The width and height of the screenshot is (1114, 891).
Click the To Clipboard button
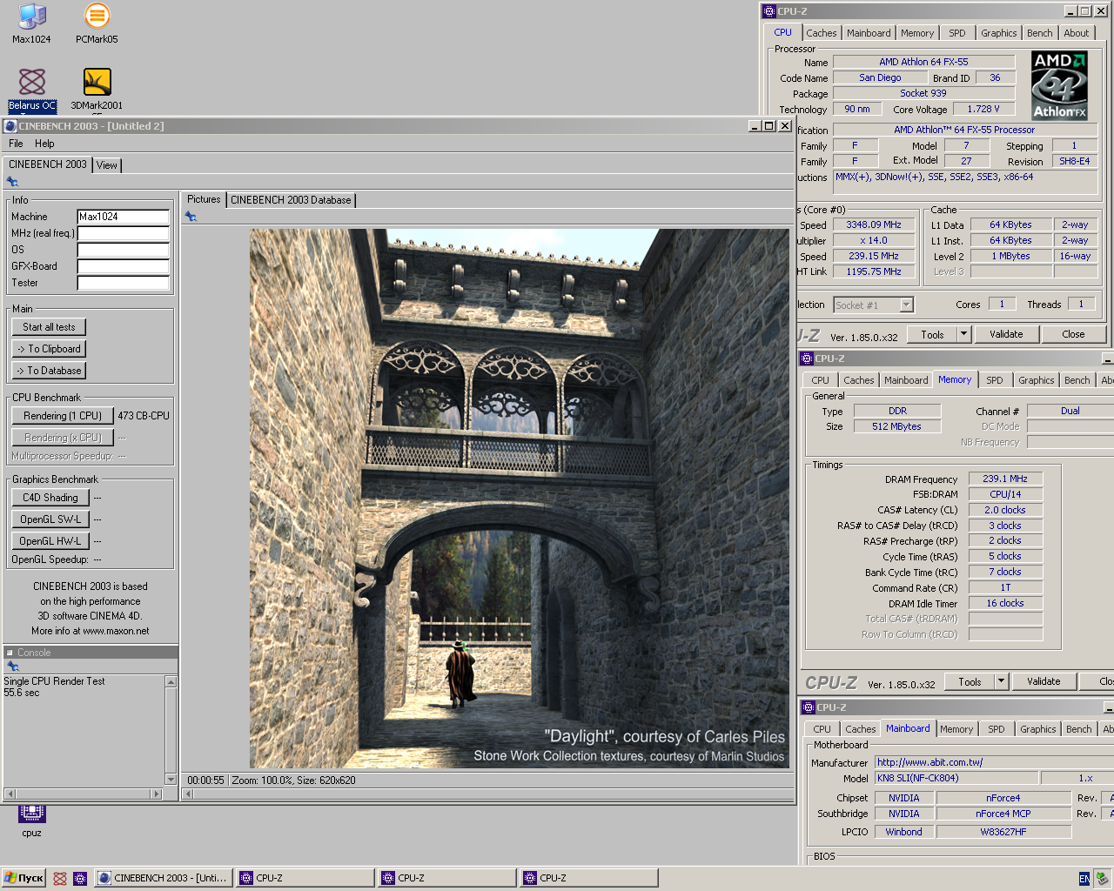point(49,349)
